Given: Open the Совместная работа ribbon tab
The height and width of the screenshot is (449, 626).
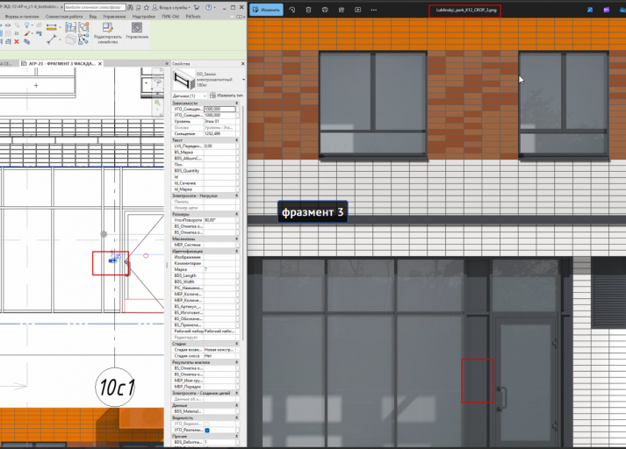Looking at the screenshot, I should tap(64, 17).
